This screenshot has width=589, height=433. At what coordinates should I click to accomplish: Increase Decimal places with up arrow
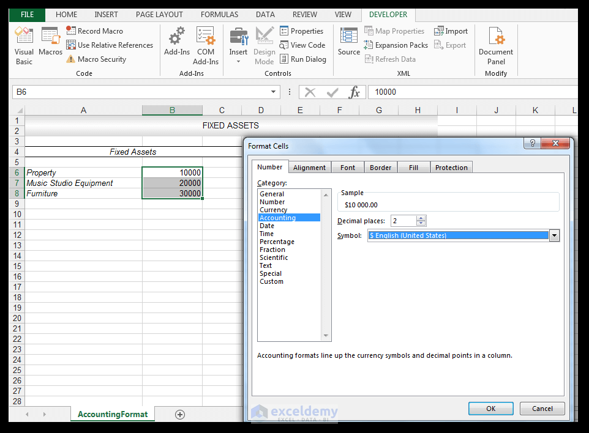[x=421, y=218]
